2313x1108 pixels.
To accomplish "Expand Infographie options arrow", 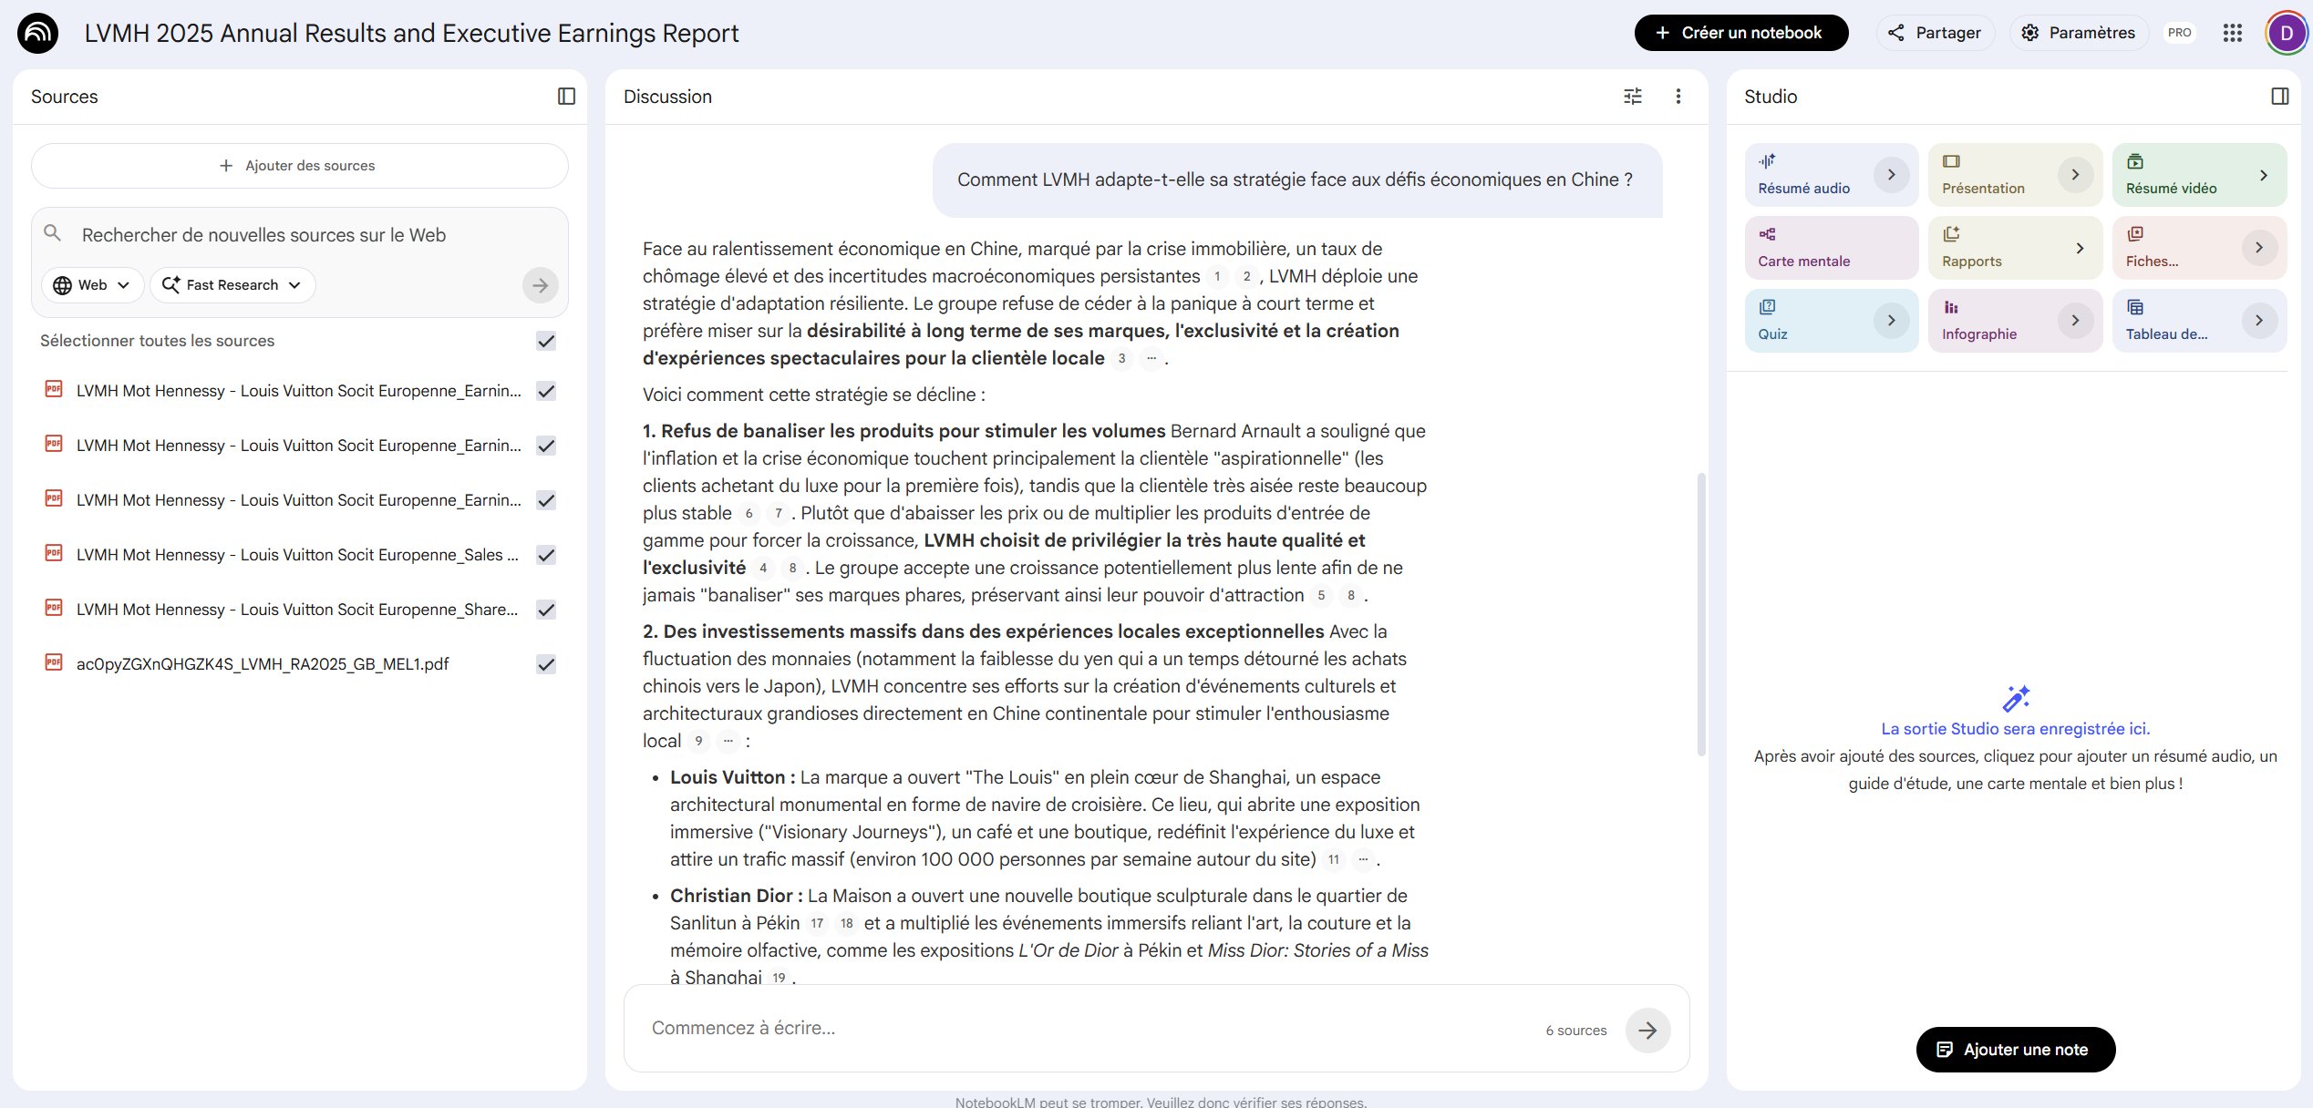I will click(x=2075, y=320).
